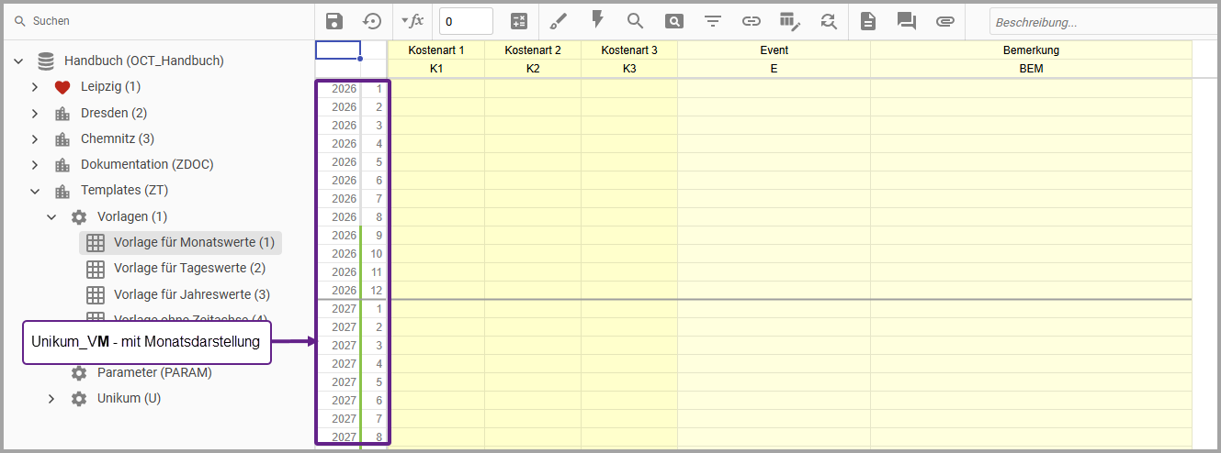
Task: Expand the Dokumentation (ZDOC) node
Action: pos(35,165)
